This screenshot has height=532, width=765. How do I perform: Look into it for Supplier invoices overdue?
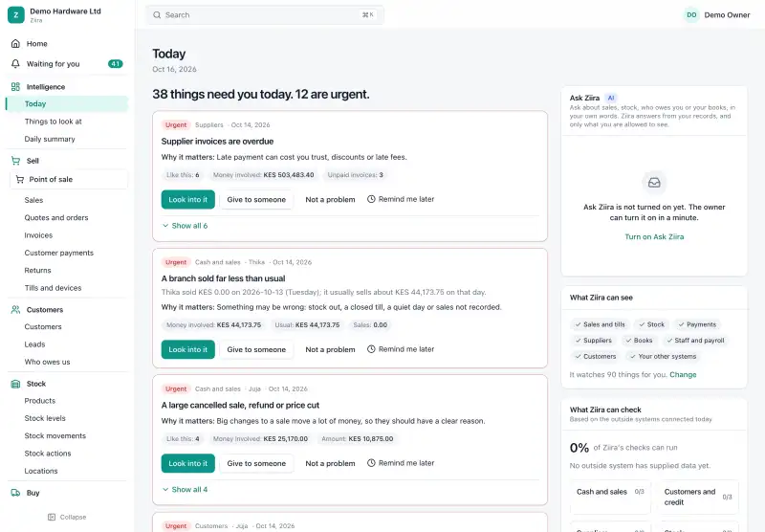pos(187,200)
